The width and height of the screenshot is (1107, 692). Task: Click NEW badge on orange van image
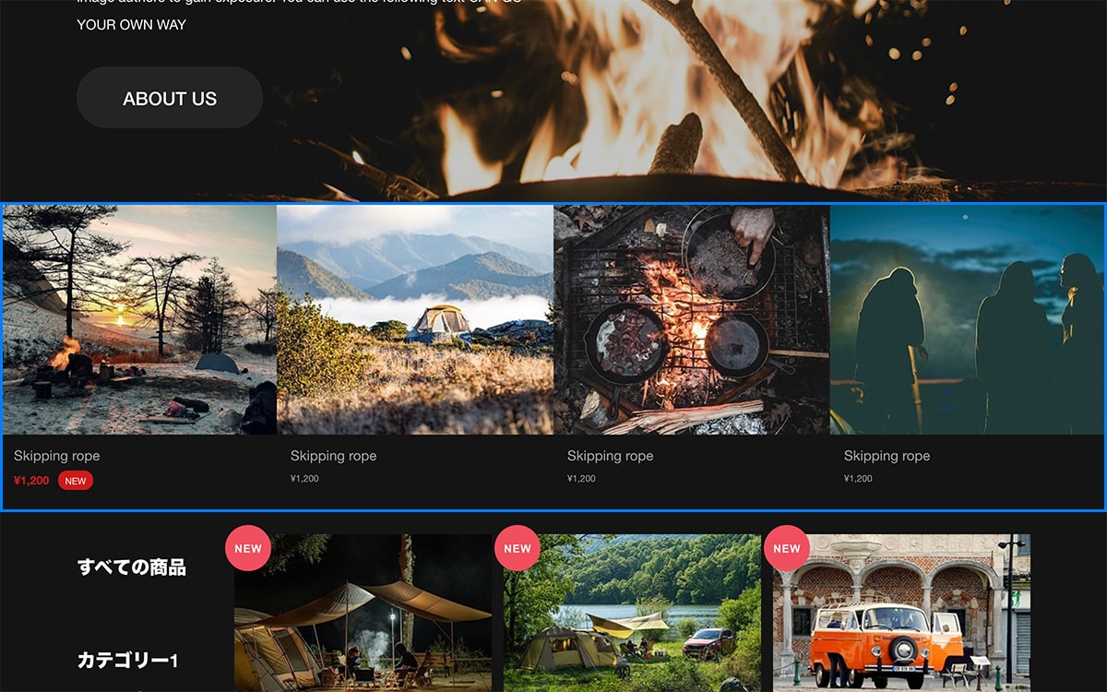pyautogui.click(x=787, y=548)
